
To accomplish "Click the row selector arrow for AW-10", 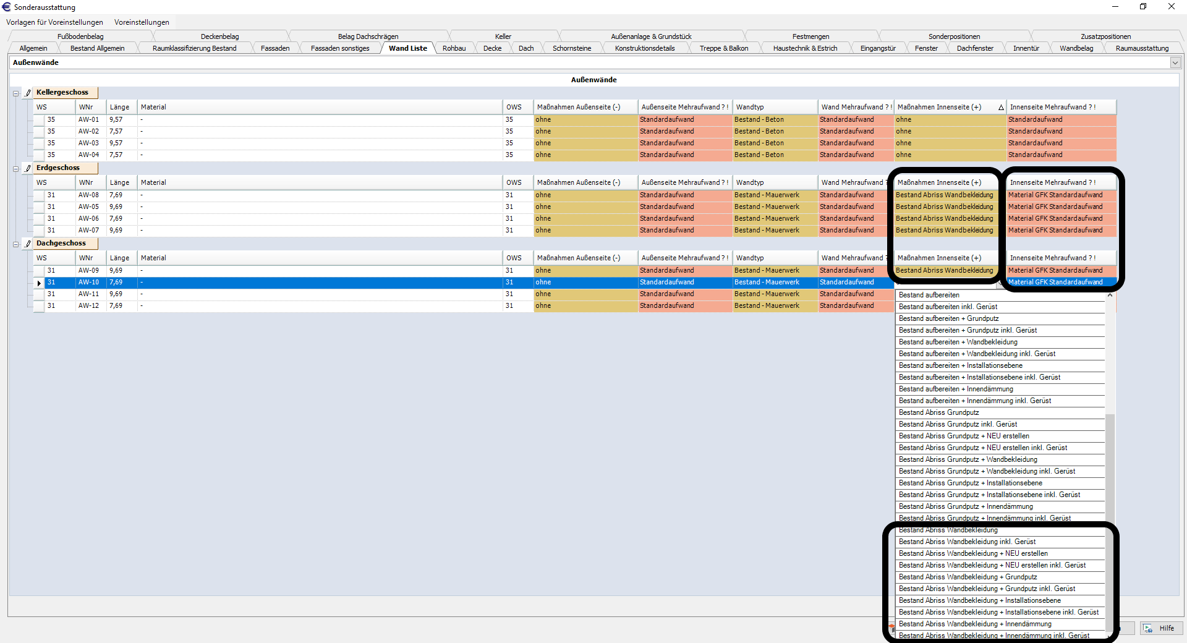I will click(x=39, y=283).
